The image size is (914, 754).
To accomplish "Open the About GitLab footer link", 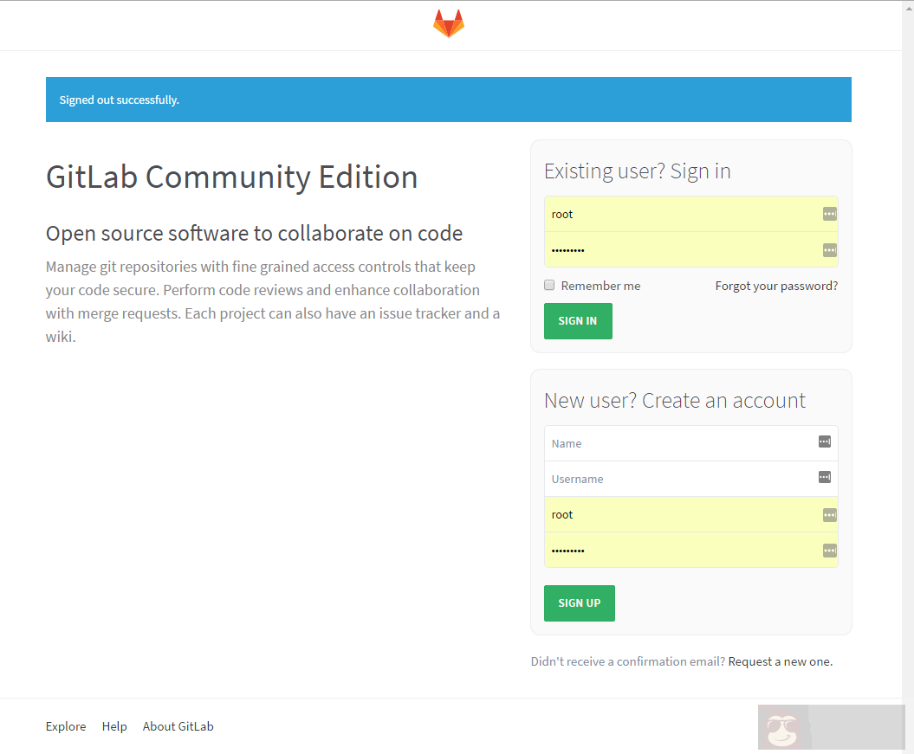I will (178, 726).
